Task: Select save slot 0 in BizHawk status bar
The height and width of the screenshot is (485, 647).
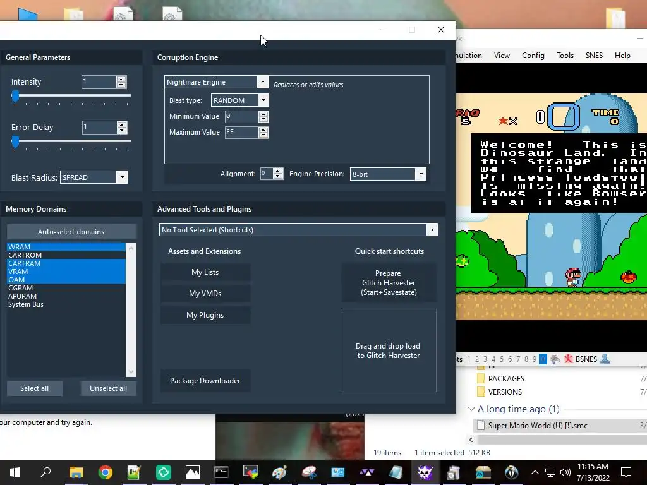Action: pyautogui.click(x=543, y=359)
